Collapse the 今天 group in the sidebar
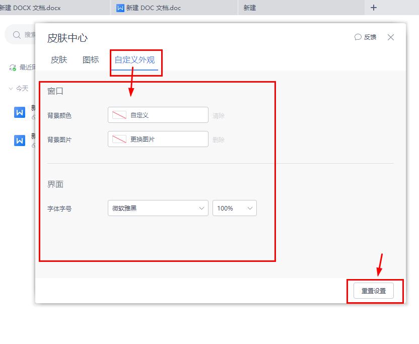 [x=12, y=88]
